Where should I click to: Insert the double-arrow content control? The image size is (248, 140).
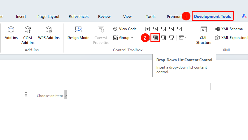click(172, 29)
